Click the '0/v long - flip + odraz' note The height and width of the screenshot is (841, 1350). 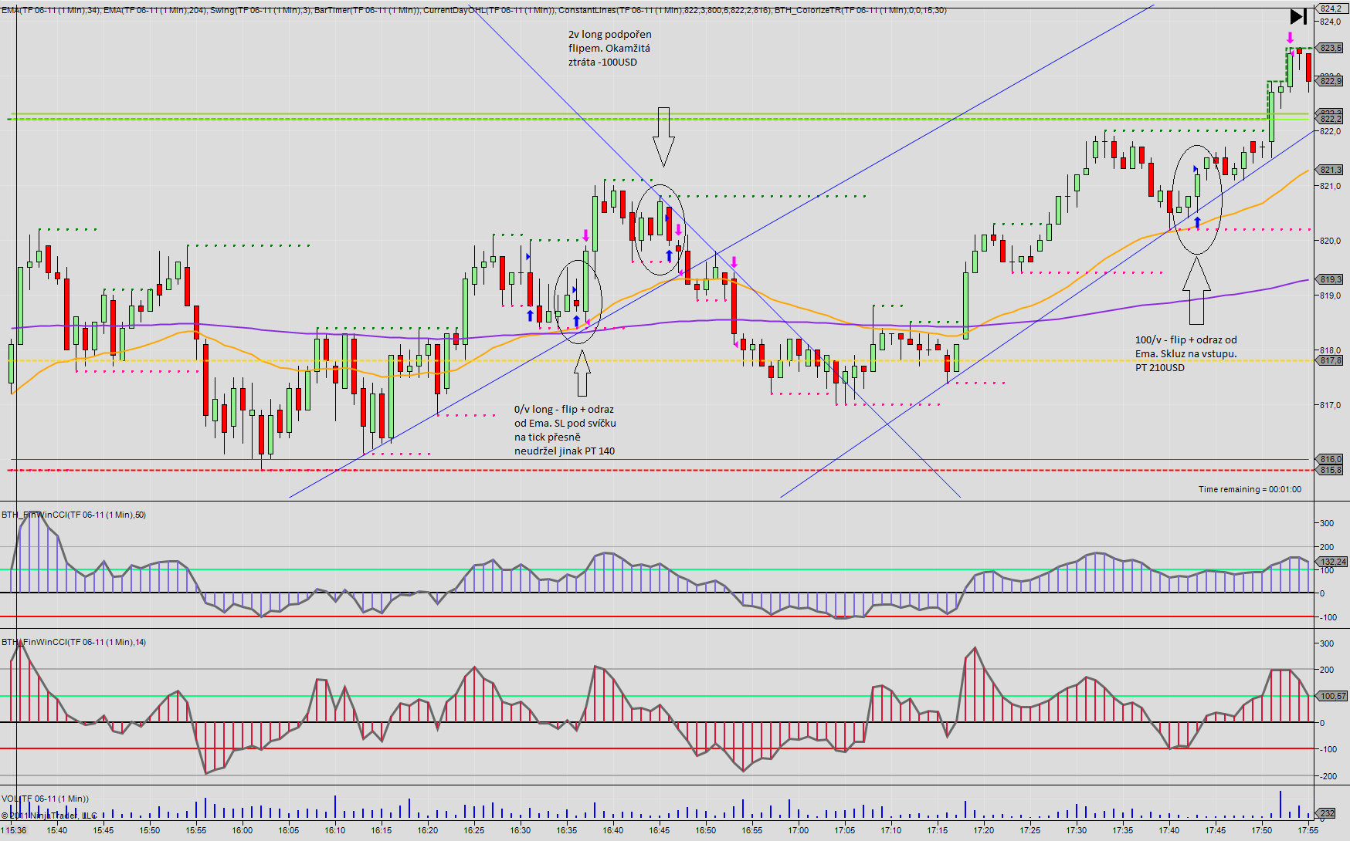[x=565, y=430]
